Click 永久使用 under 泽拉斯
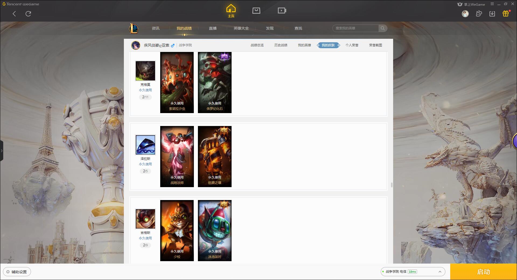517x280 pixels. 145,164
